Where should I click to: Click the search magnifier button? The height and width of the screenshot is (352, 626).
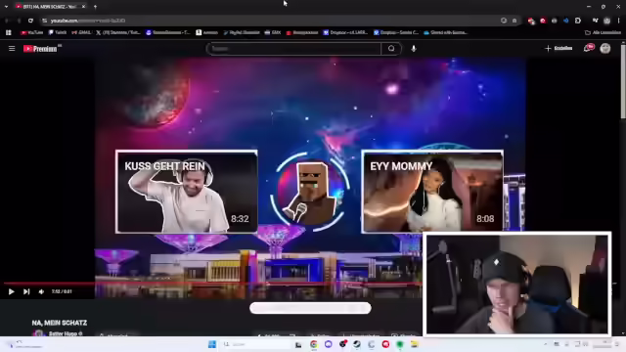click(391, 49)
